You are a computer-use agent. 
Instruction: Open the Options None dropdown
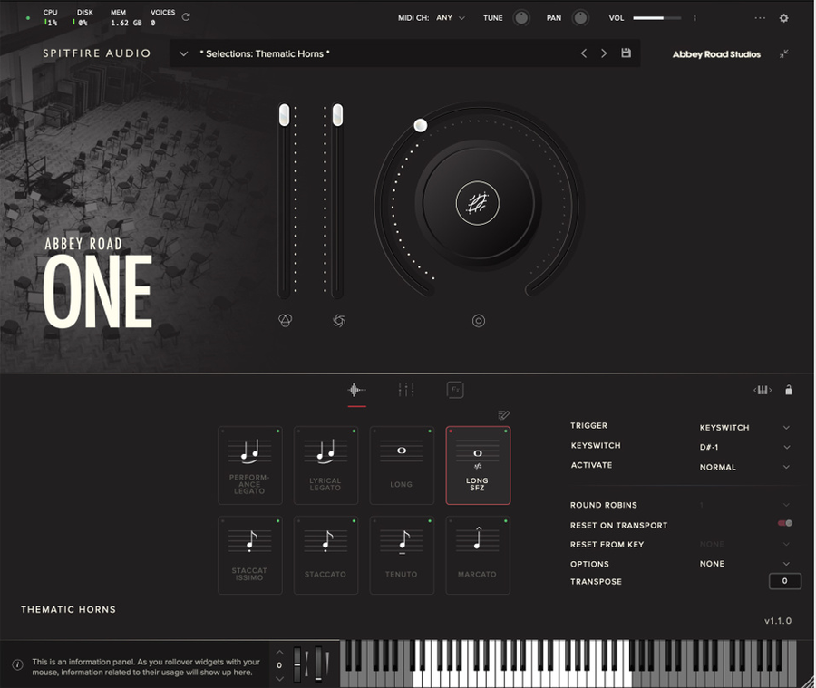point(744,564)
